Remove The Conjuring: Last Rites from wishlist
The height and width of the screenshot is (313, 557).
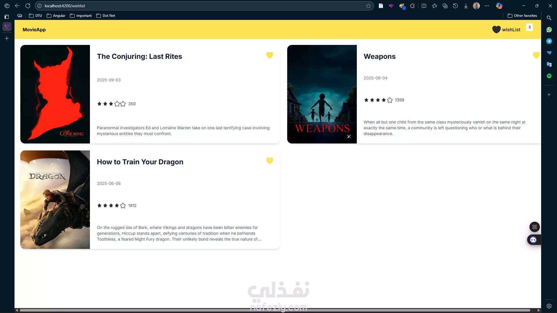coord(270,55)
